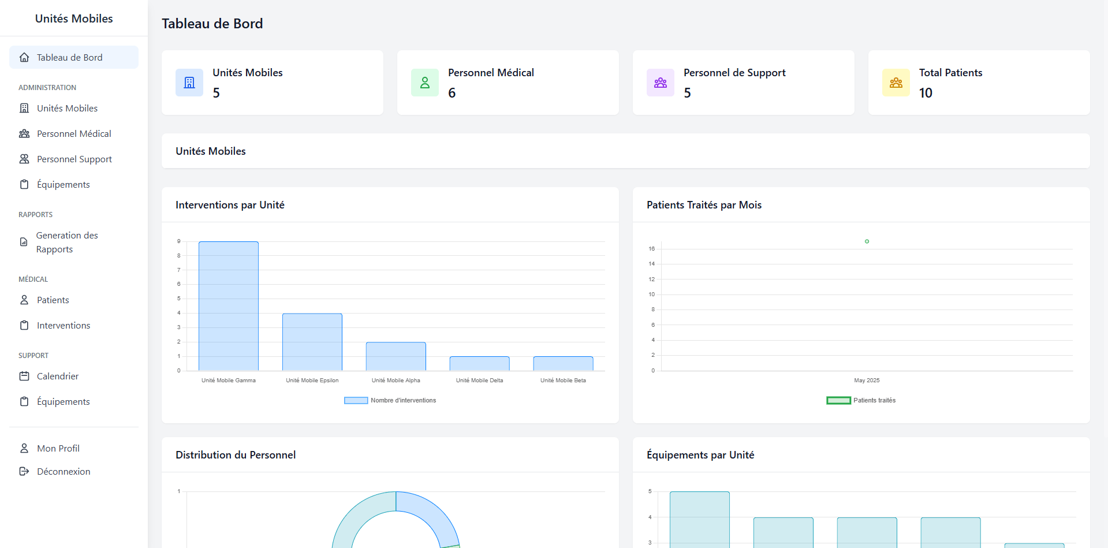Click the Patients Traités par Mois title
Viewport: 1108px width, 548px height.
click(x=704, y=205)
